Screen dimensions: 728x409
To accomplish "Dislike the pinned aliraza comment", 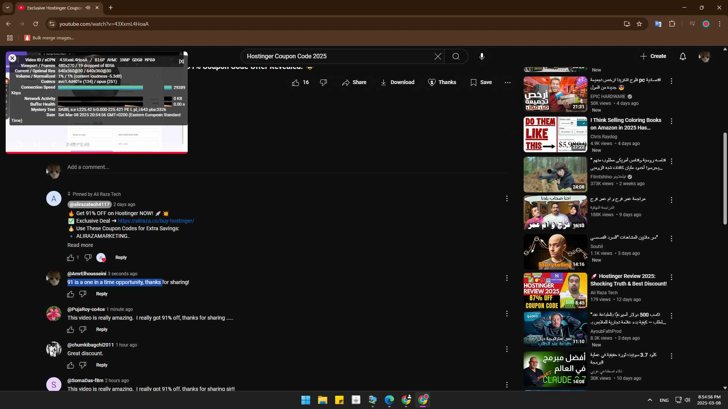I will pyautogui.click(x=88, y=258).
